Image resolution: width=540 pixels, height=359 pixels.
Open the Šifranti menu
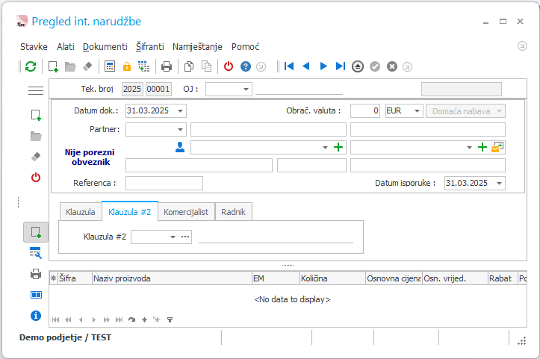[x=150, y=47]
